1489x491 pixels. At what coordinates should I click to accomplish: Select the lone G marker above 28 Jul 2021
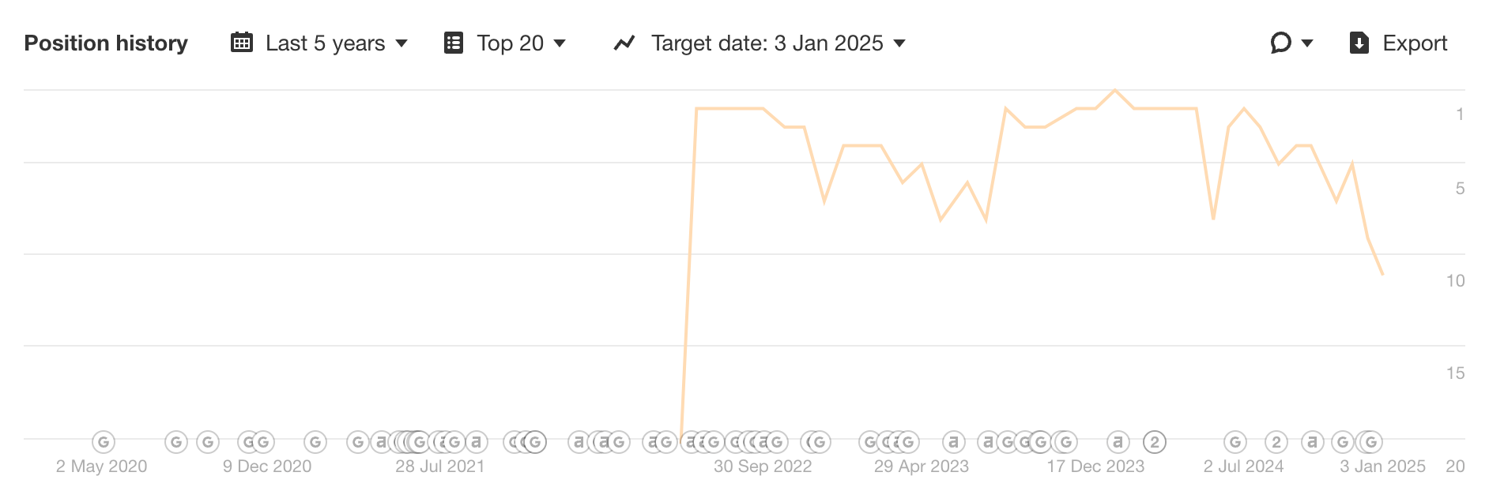coord(315,442)
